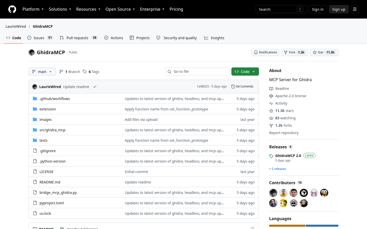This screenshot has height=229, width=367.
Task: Open the extension folder
Action: pyautogui.click(x=48, y=109)
